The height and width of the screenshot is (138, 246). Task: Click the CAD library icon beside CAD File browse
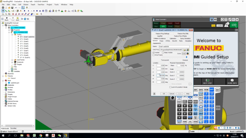188,50
